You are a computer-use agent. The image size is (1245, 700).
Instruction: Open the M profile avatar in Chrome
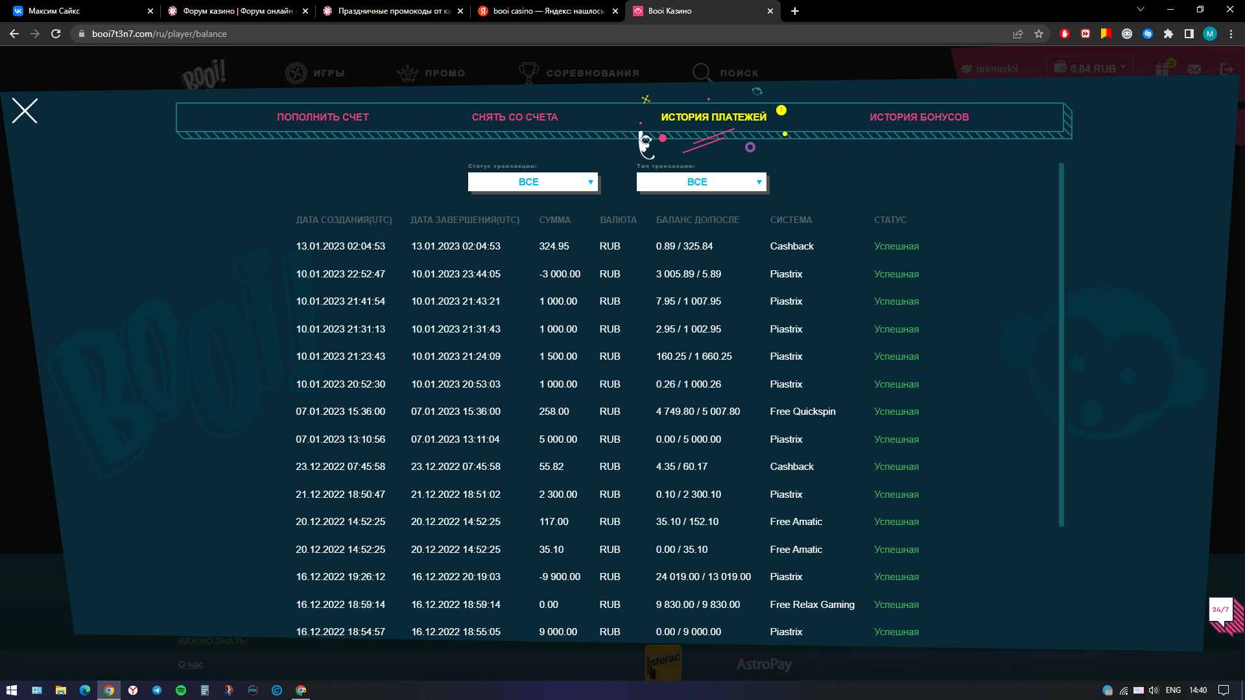[x=1210, y=34]
